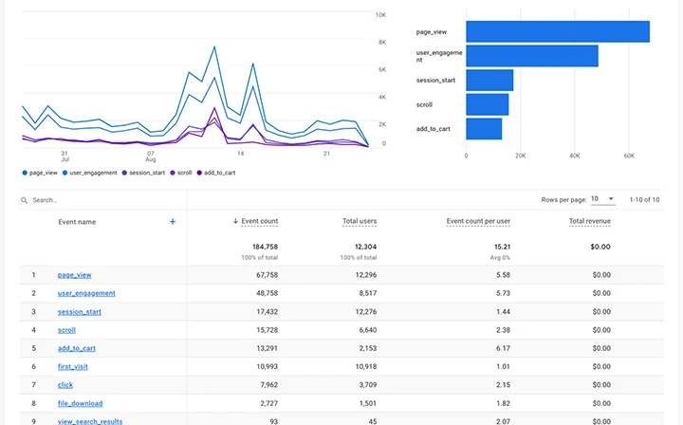Click the Event name column header
The height and width of the screenshot is (425, 683).
click(x=77, y=222)
